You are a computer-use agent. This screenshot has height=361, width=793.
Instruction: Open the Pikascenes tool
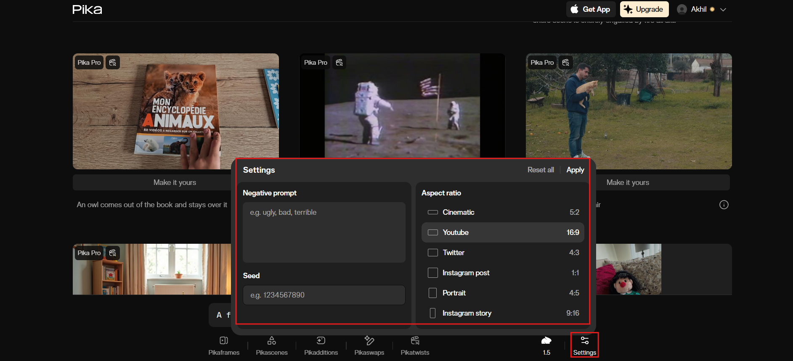(272, 346)
